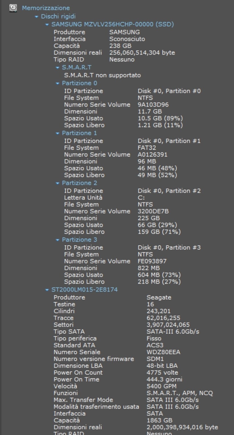Collapse the S.M.A.R.T section arrow
The height and width of the screenshot is (435, 234).
click(58, 67)
